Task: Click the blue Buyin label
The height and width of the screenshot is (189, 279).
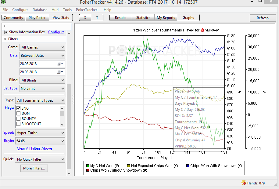Action: tap(9, 141)
